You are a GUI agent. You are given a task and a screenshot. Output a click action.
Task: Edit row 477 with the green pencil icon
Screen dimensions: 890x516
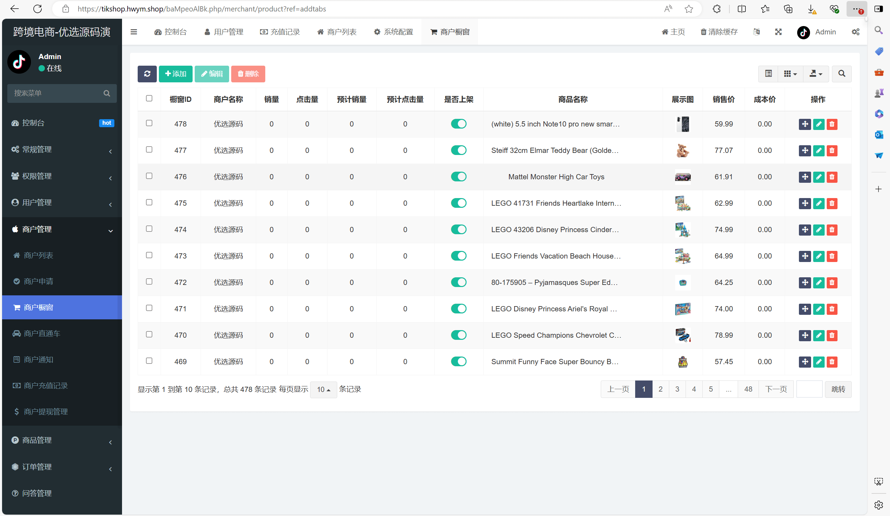[x=819, y=150]
